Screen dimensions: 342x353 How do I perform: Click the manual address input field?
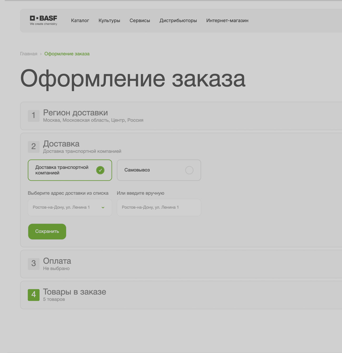[x=159, y=208]
